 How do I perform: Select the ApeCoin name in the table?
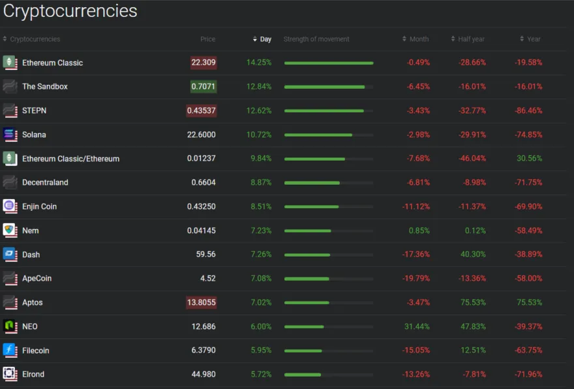(x=37, y=279)
